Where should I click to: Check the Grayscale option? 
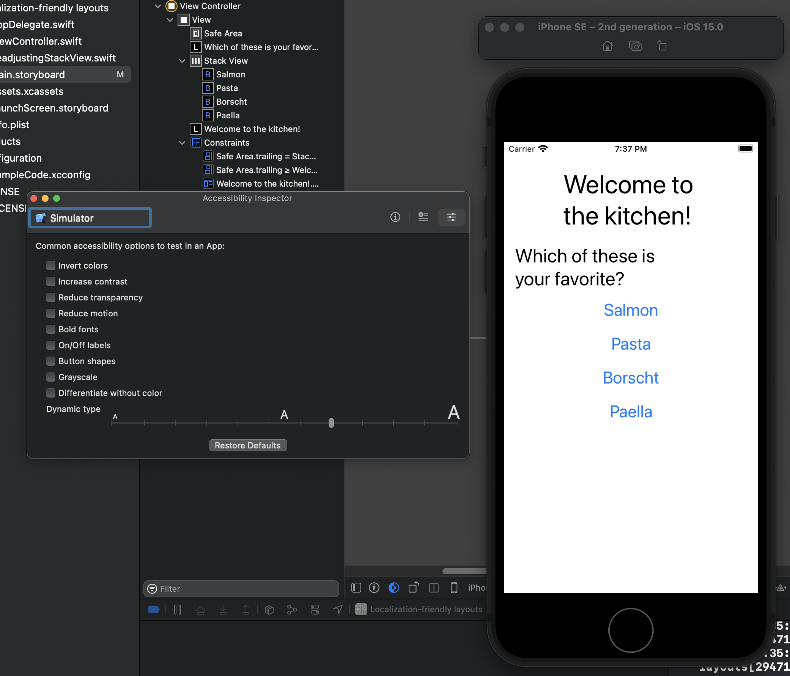click(x=51, y=377)
